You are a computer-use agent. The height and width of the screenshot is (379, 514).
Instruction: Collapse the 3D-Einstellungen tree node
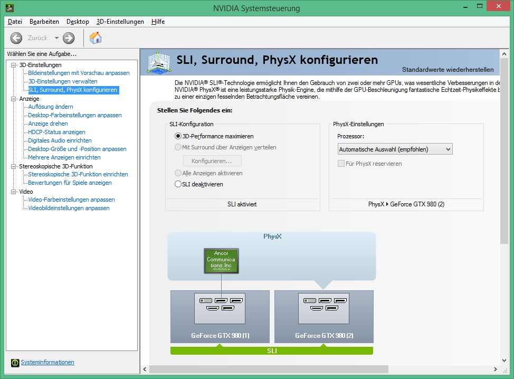click(13, 65)
